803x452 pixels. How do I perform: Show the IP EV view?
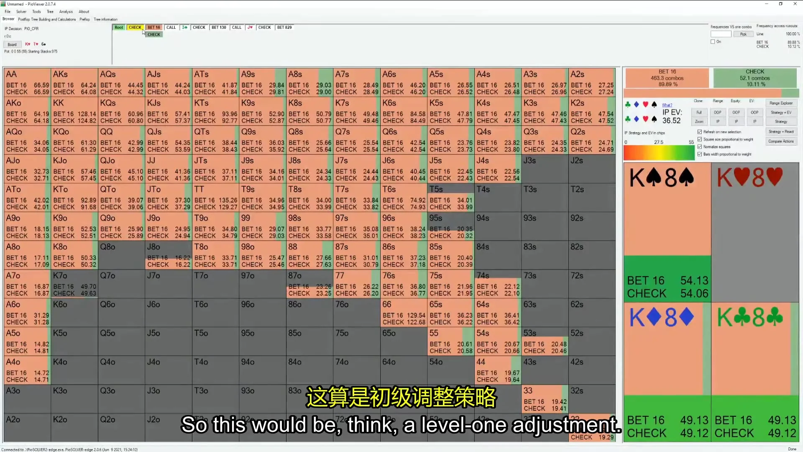[754, 122]
